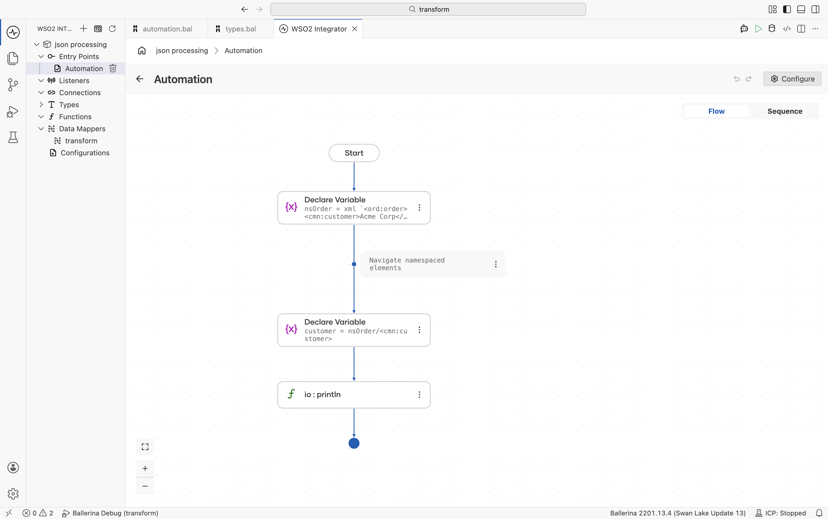The image size is (828, 519).
Task: Switch diagram to Flow view
Action: 716,111
